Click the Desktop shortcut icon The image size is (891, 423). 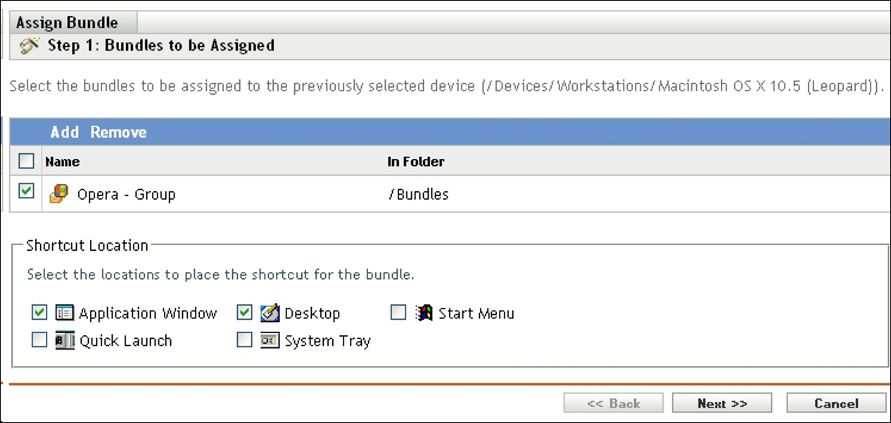(x=270, y=313)
